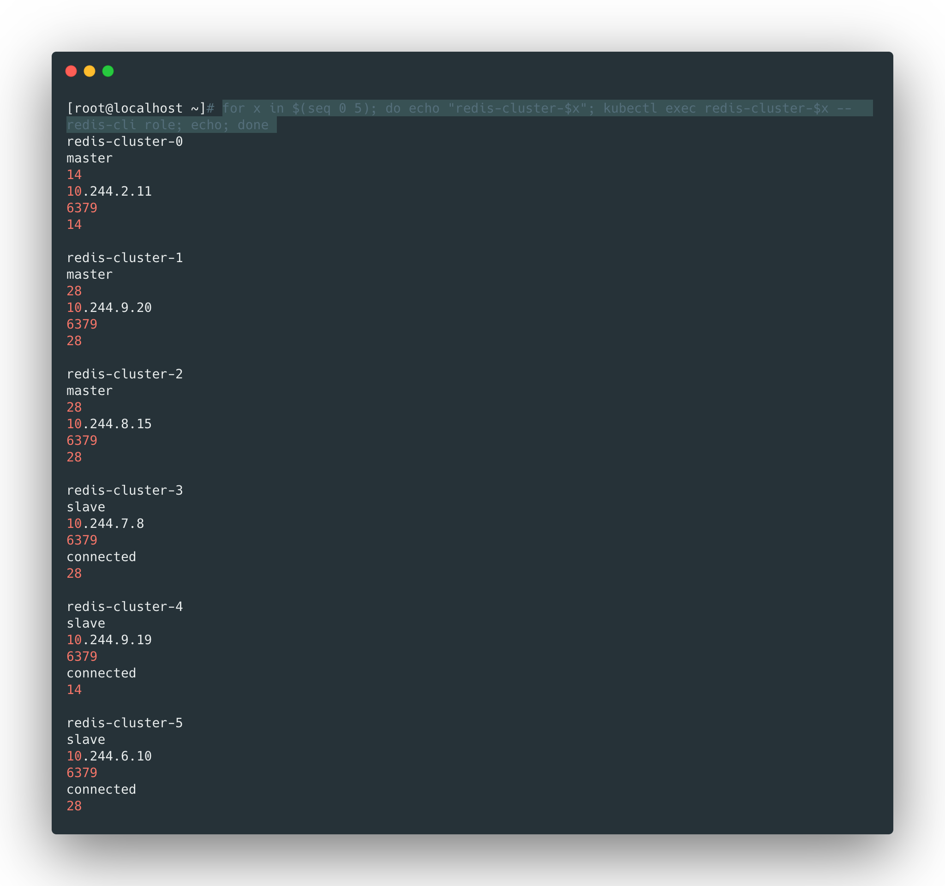The height and width of the screenshot is (886, 945).
Task: Click the slave role under redis-cluster-3
Action: pyautogui.click(x=85, y=507)
